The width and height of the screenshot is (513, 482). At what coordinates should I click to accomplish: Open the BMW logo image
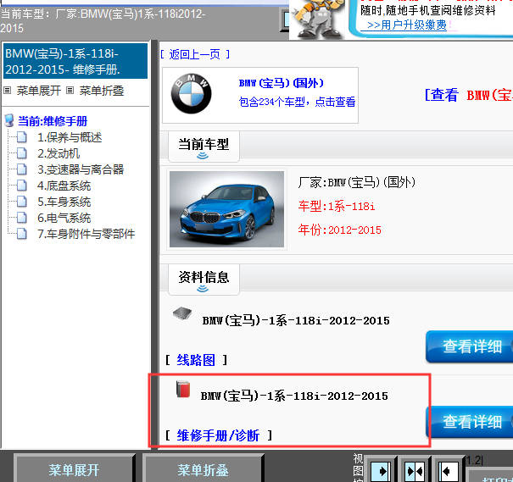pos(191,93)
